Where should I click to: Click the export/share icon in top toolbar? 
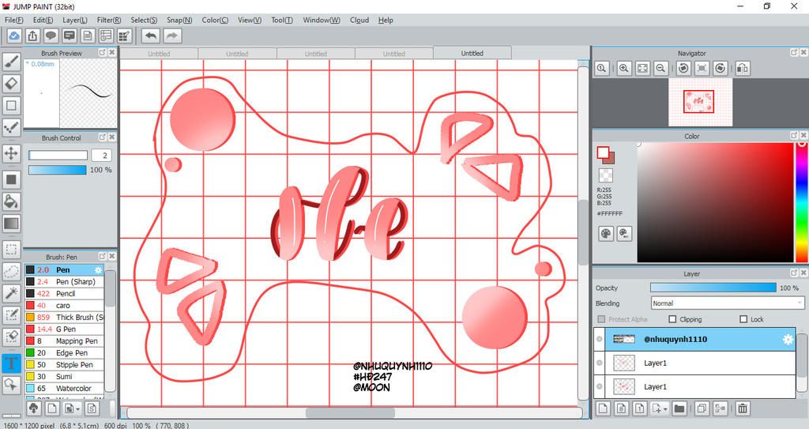pyautogui.click(x=32, y=36)
